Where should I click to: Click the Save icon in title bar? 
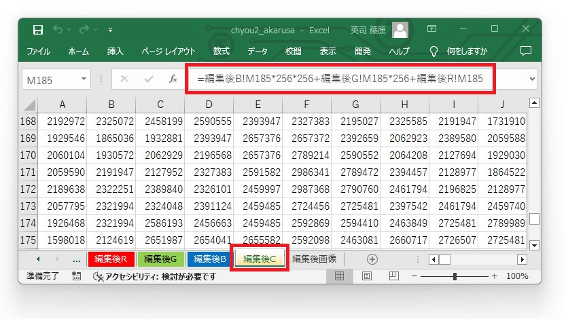tap(38, 30)
